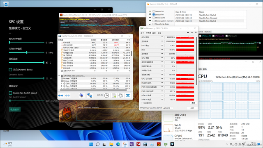Open NVIDIA GeForce RTX 3070 Ti GPU selector

156,108
